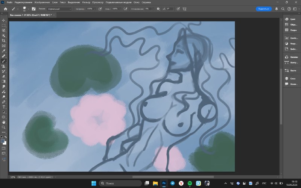301x188 pixels.
Task: Select the Zoom tool
Action: [x=4, y=127]
